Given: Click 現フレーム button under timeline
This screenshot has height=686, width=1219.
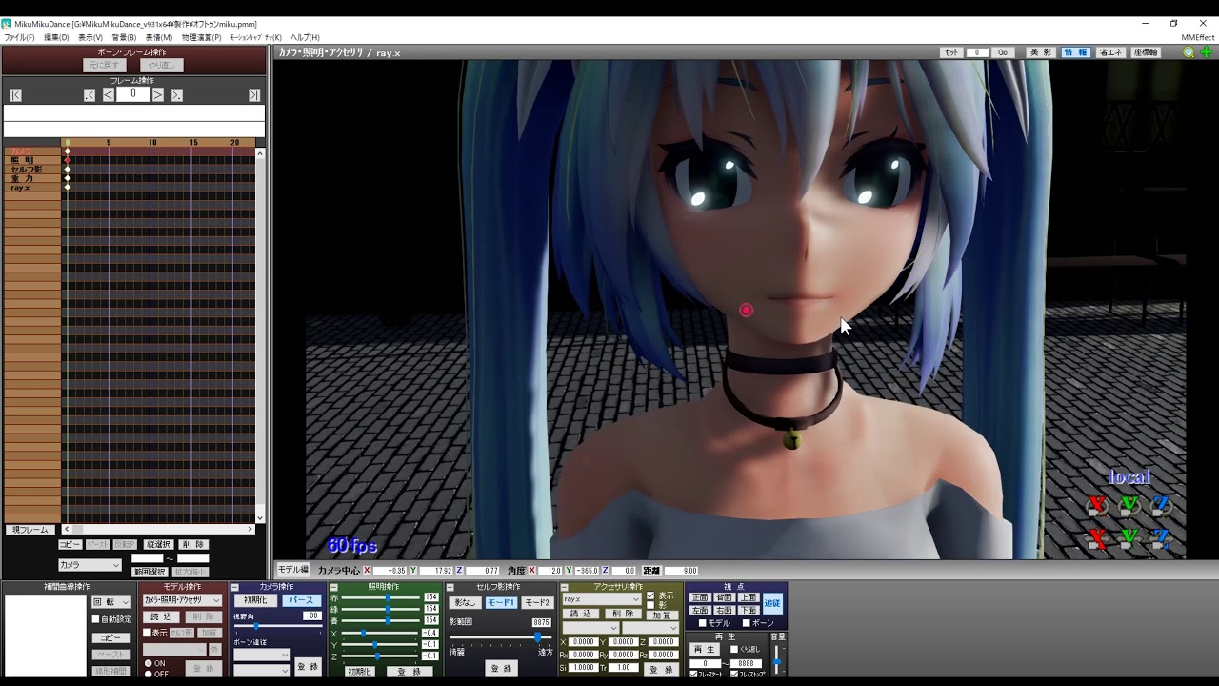Looking at the screenshot, I should [29, 530].
